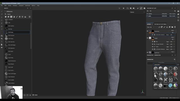Image resolution: width=180 pixels, height=101 pixels.
Task: Select Dust Occlusion smart mask
Action: click(x=17, y=61)
